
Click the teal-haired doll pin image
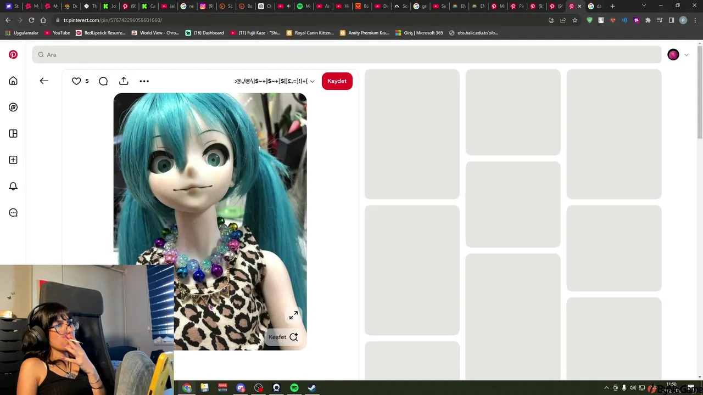tap(210, 221)
